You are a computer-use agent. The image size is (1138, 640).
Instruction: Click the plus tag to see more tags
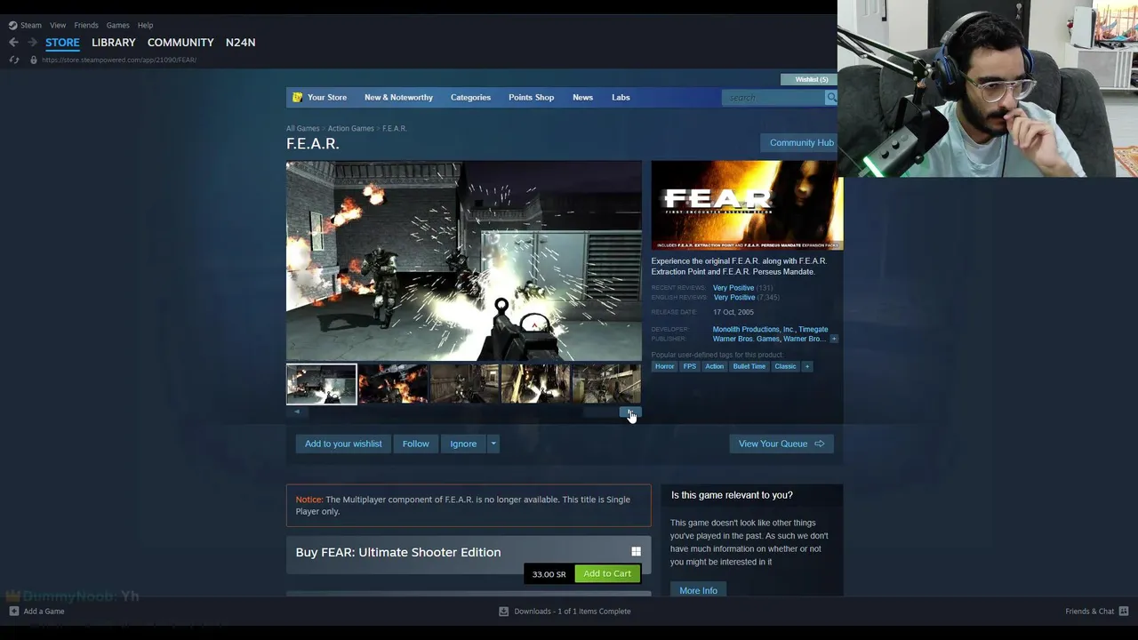pyautogui.click(x=807, y=366)
